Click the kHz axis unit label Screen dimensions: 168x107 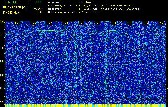[2, 22]
